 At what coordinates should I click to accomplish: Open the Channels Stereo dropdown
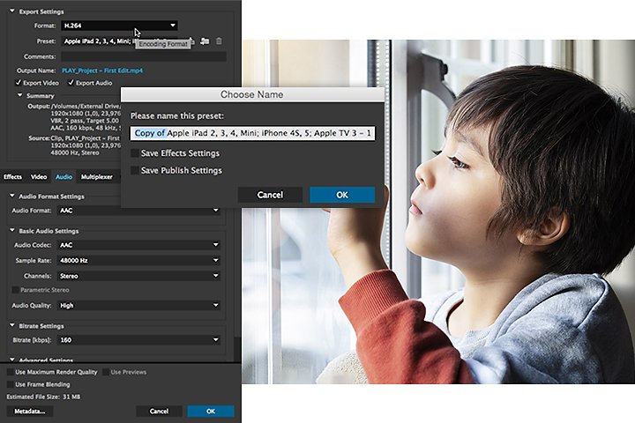click(139, 276)
